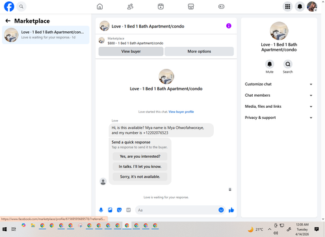This screenshot has width=325, height=237.
Task: Open the emoji picker in message box
Action: click(221, 210)
